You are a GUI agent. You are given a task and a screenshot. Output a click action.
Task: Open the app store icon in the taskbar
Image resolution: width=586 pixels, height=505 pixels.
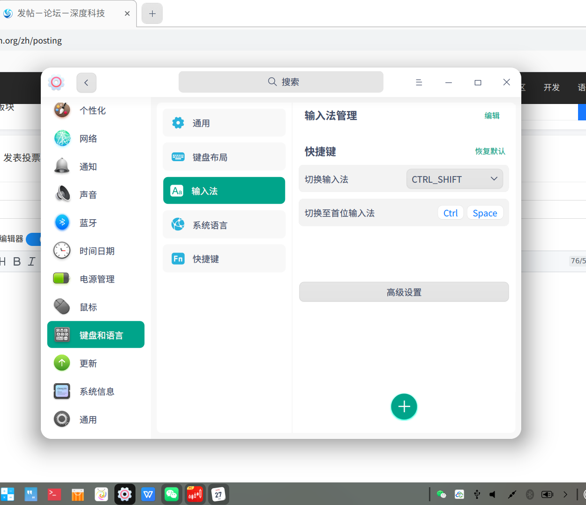[78, 494]
